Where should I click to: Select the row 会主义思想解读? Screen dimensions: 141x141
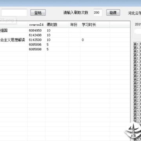point(13,40)
